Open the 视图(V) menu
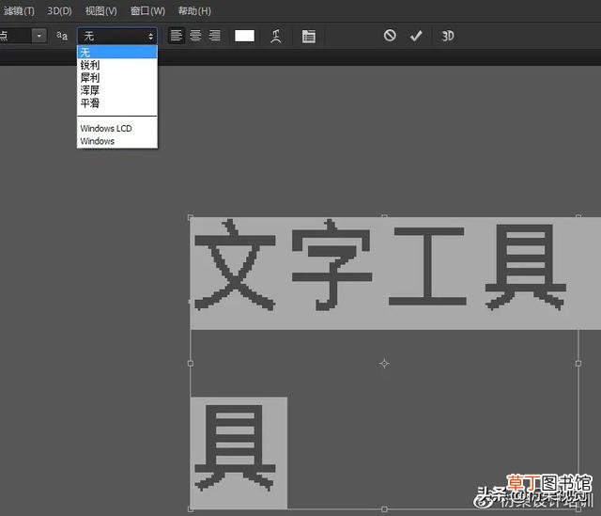Image resolution: width=601 pixels, height=516 pixels. 100,10
